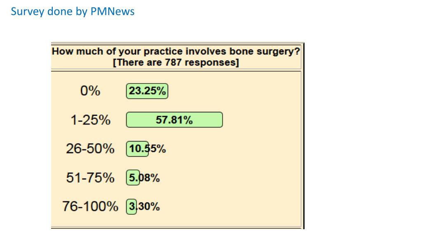Screen dimensions: 422x237
Task: Click the green 23.25% result bar
Action: click(x=147, y=91)
